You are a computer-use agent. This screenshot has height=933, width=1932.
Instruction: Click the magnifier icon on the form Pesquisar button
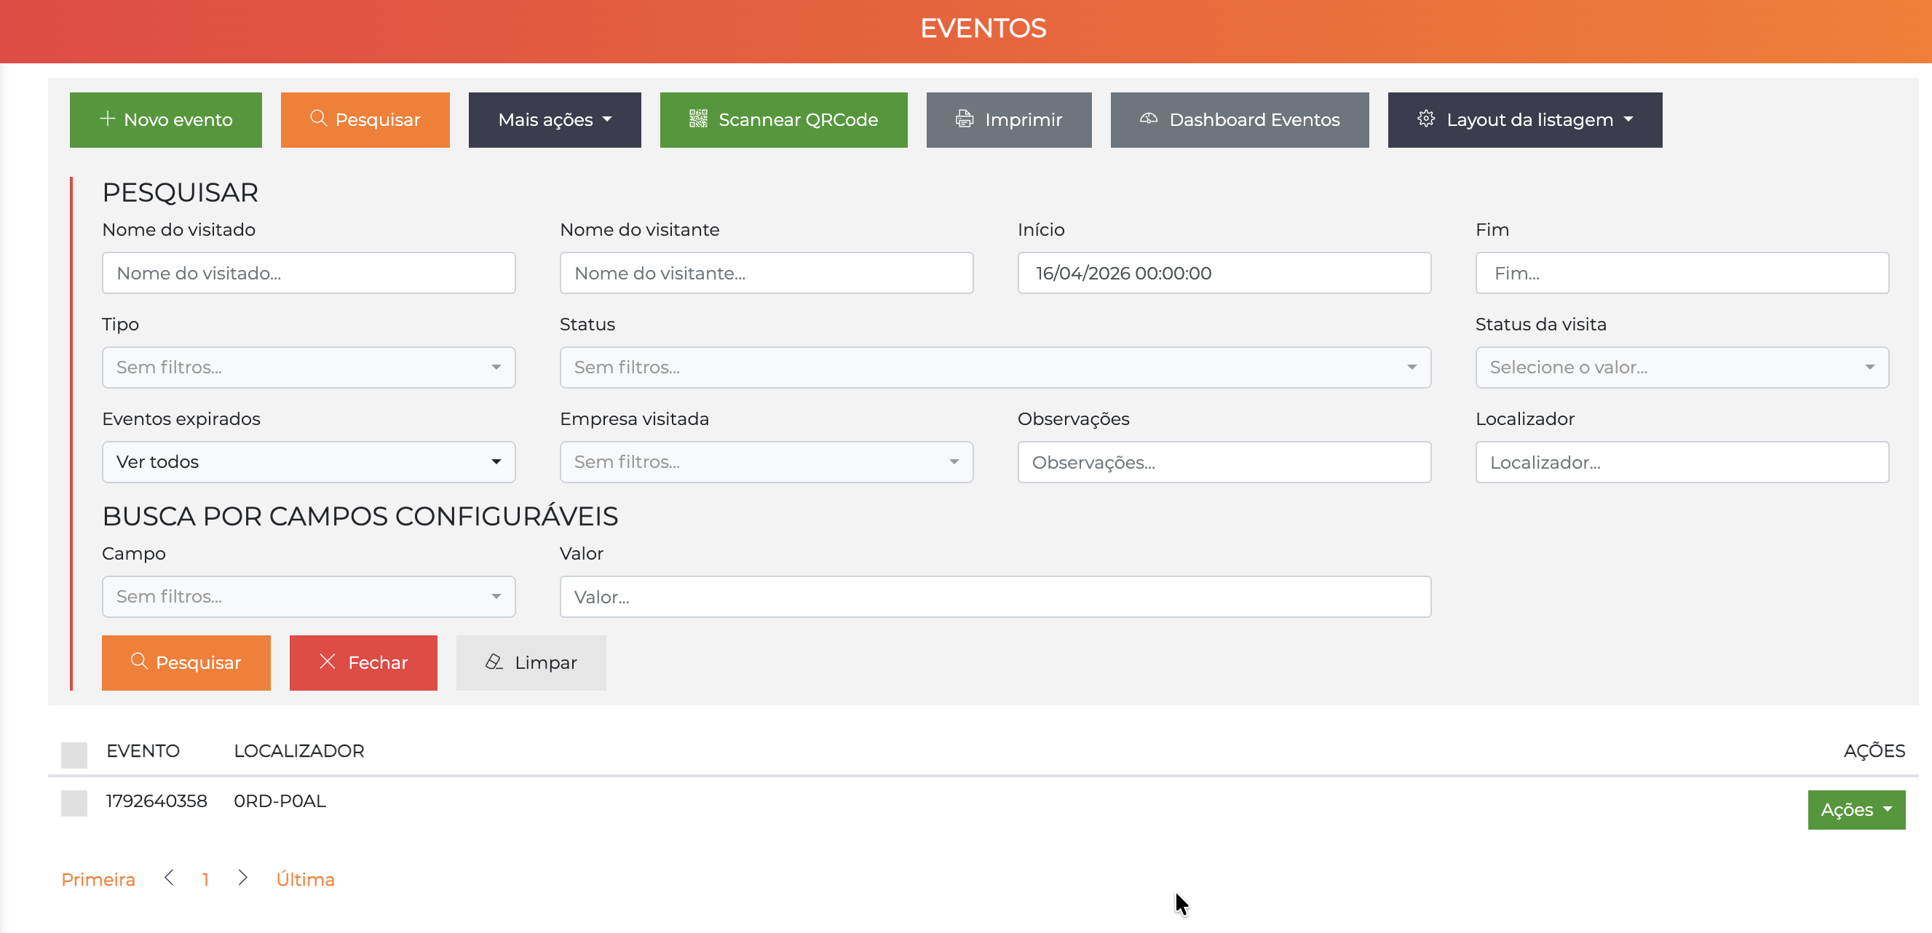click(x=140, y=661)
